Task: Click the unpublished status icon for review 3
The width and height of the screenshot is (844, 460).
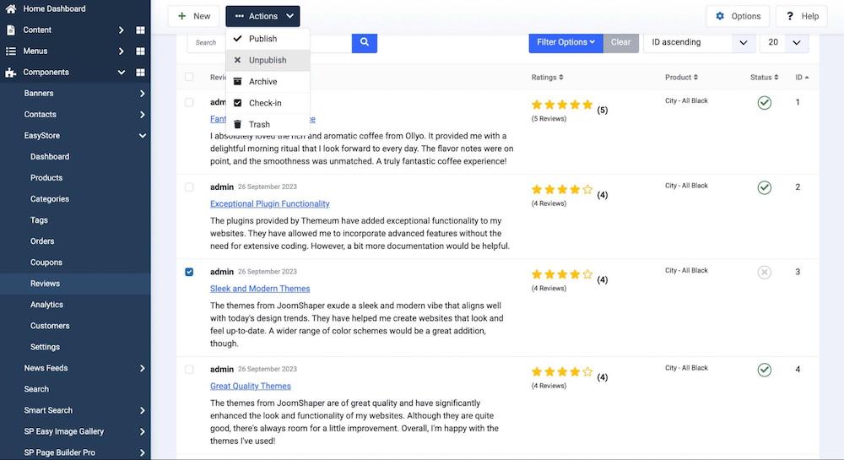Action: coord(764,272)
